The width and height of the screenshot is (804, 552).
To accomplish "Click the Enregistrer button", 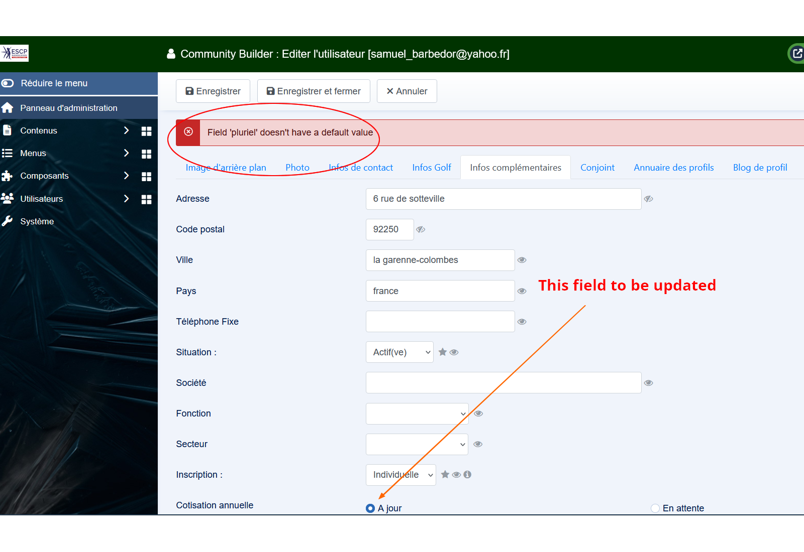I will (213, 91).
